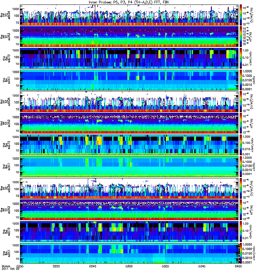Click the <|nT|> unit label of tha fbk scm1
This screenshot has width=258, height=276.
pyautogui.click(x=254, y=80)
